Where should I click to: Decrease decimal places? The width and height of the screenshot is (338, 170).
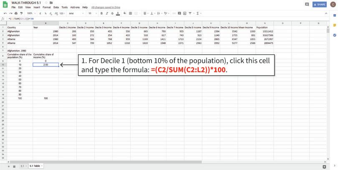tap(51, 13)
